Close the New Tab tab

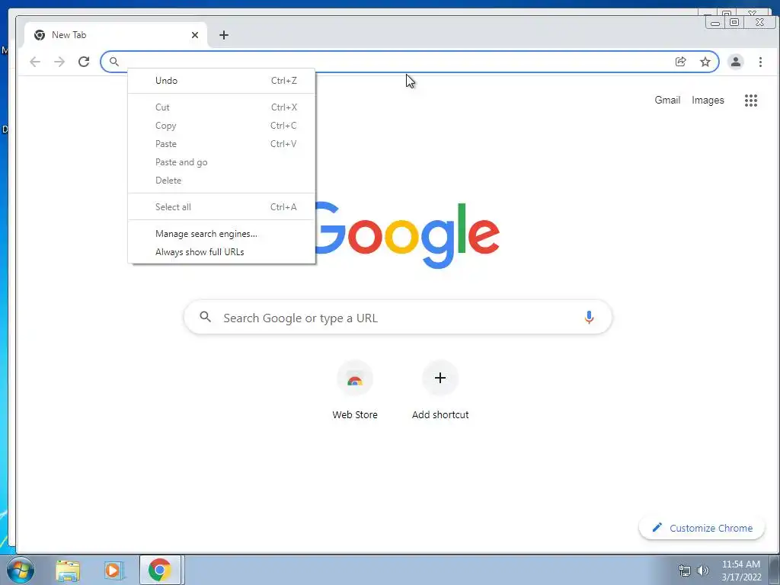[195, 35]
